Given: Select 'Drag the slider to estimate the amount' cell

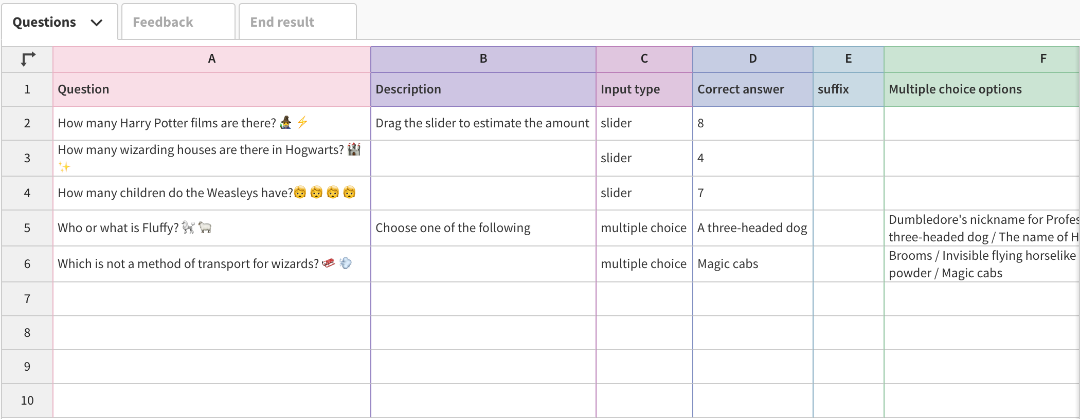Looking at the screenshot, I should point(483,123).
